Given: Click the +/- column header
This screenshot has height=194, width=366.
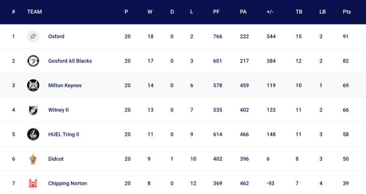Looking at the screenshot, I should coord(270,12).
